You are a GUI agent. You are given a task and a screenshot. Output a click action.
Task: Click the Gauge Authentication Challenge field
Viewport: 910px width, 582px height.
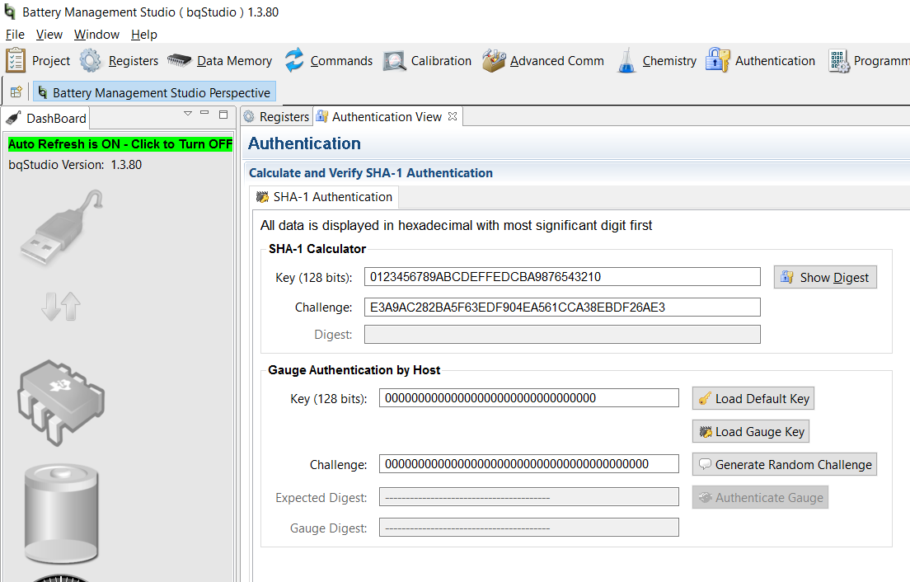(x=528, y=464)
